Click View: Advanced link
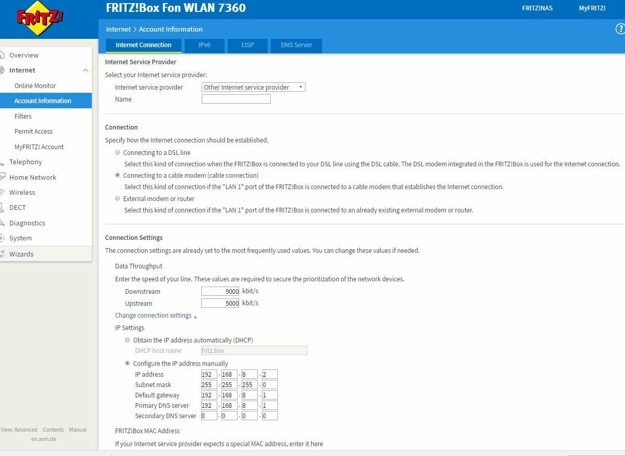This screenshot has height=456, width=625. pos(19,430)
